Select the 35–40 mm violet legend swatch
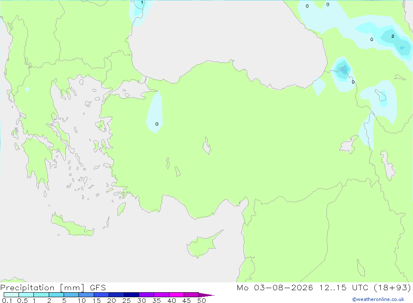The height and width of the screenshot is (303, 413). [161, 295]
